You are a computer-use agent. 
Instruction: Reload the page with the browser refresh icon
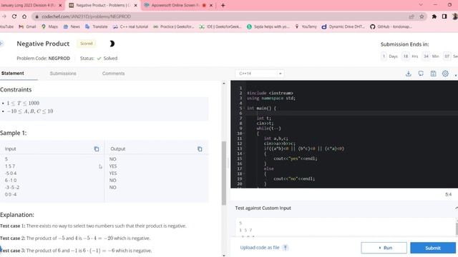(14, 16)
